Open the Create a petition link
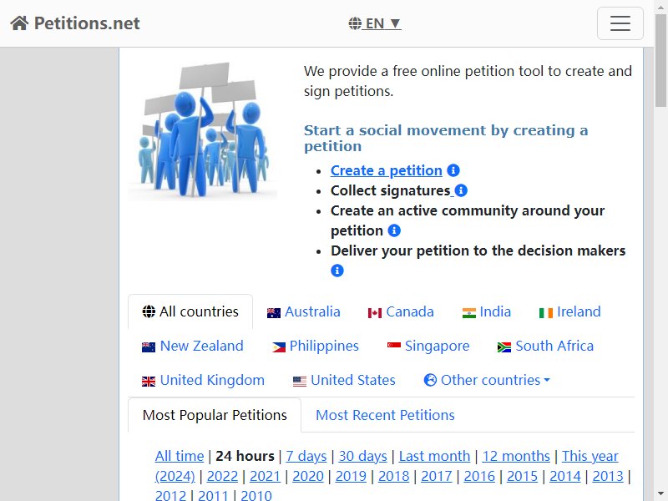Screen dimensions: 668x501 387,170
